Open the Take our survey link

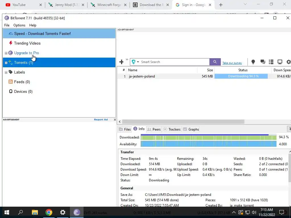[x=232, y=63]
